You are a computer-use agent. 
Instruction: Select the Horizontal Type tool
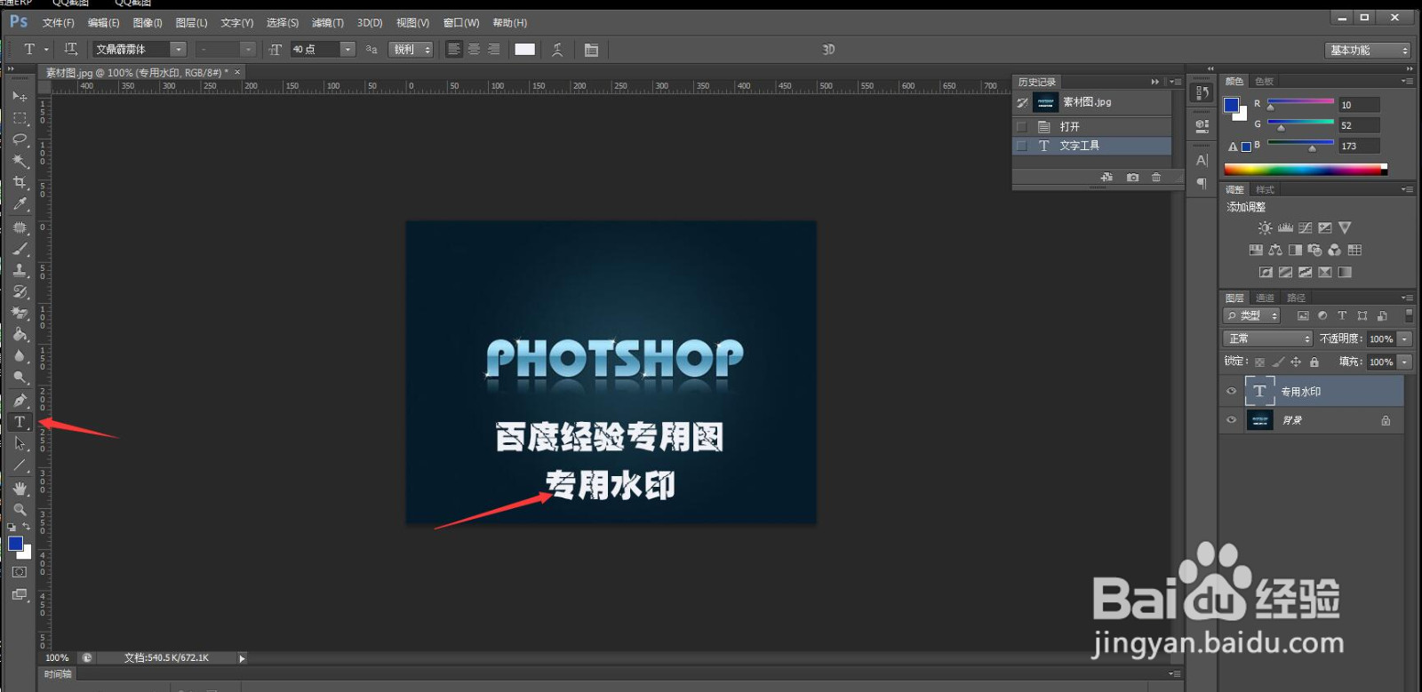tap(20, 422)
